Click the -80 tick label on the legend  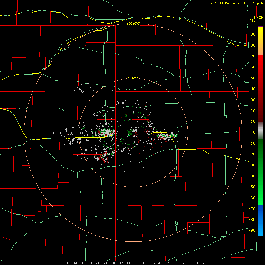point(252,220)
